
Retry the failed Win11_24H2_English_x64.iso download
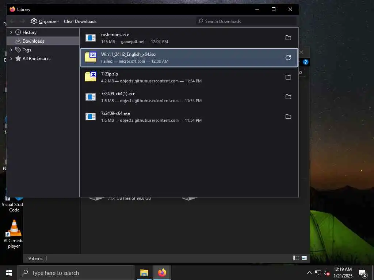pyautogui.click(x=288, y=58)
